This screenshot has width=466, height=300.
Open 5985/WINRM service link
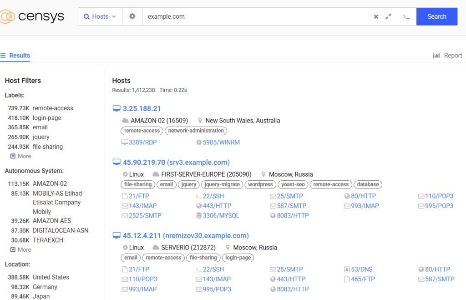[221, 142]
